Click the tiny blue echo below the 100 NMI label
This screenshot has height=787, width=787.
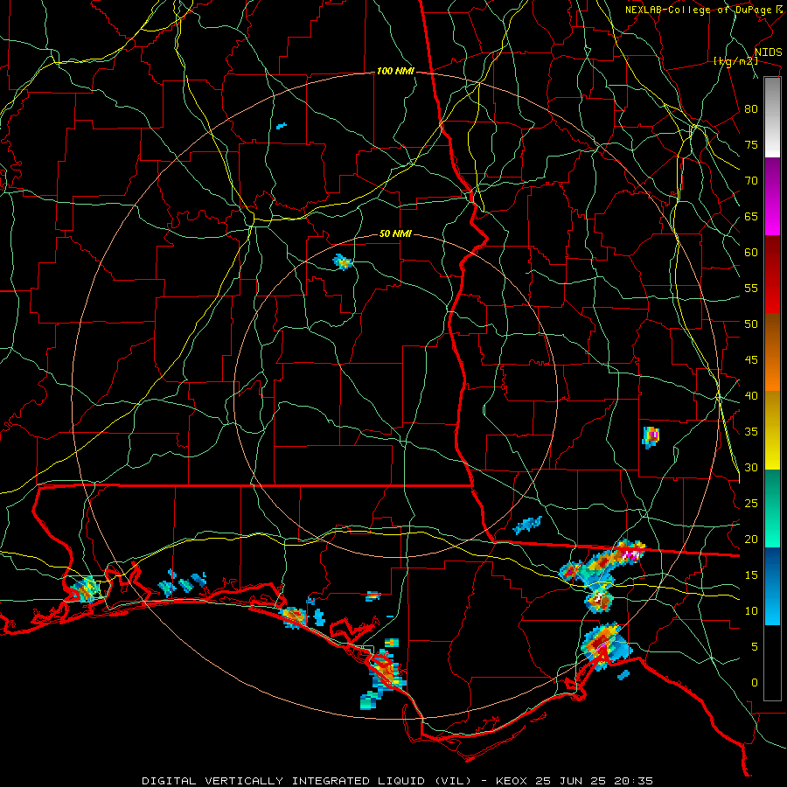tap(281, 125)
